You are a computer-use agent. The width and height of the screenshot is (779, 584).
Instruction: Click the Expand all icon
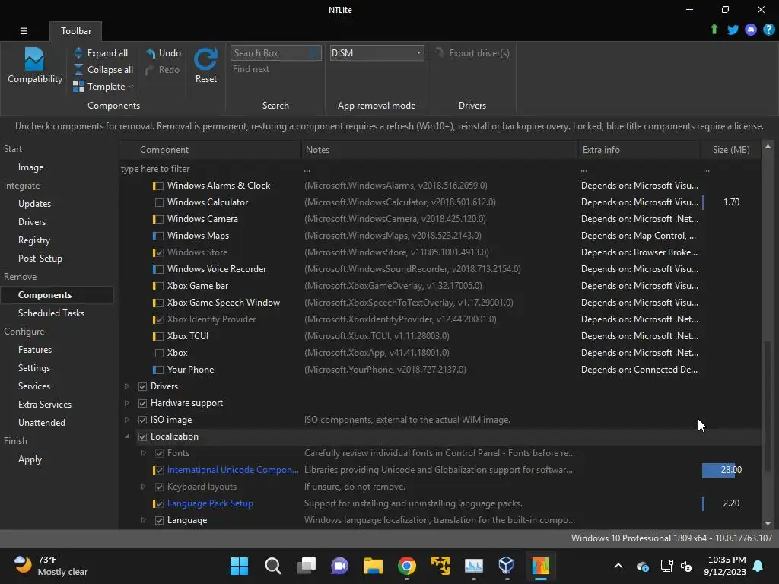78,52
